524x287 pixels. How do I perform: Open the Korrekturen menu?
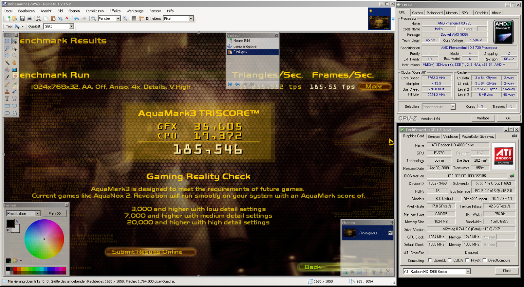(95, 11)
